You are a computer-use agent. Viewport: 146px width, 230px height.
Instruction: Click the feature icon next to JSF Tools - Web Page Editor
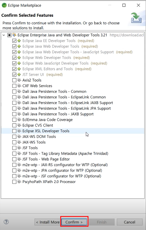tap(19, 159)
